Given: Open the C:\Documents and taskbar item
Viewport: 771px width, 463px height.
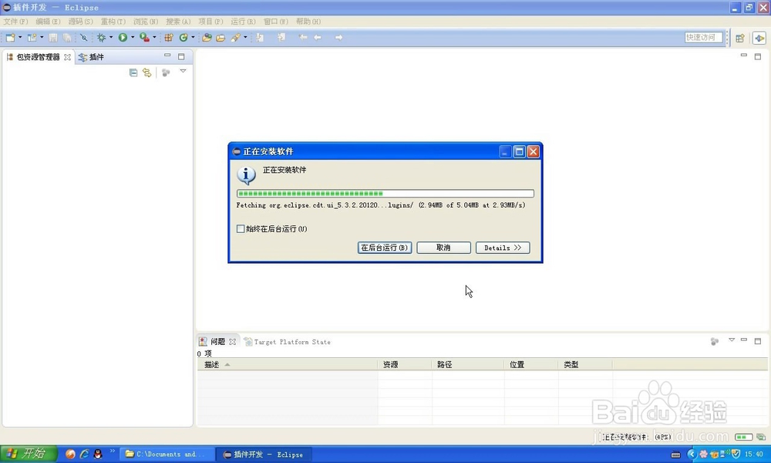Looking at the screenshot, I should point(167,455).
